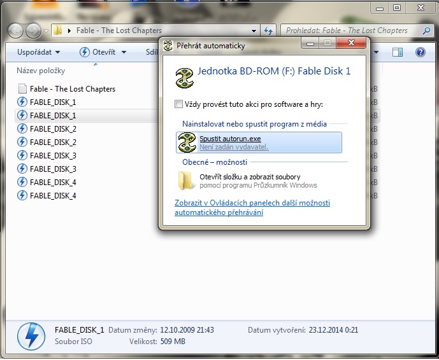This screenshot has height=360, width=439.
Task: Open the Uspořádat menu
Action: tap(38, 52)
